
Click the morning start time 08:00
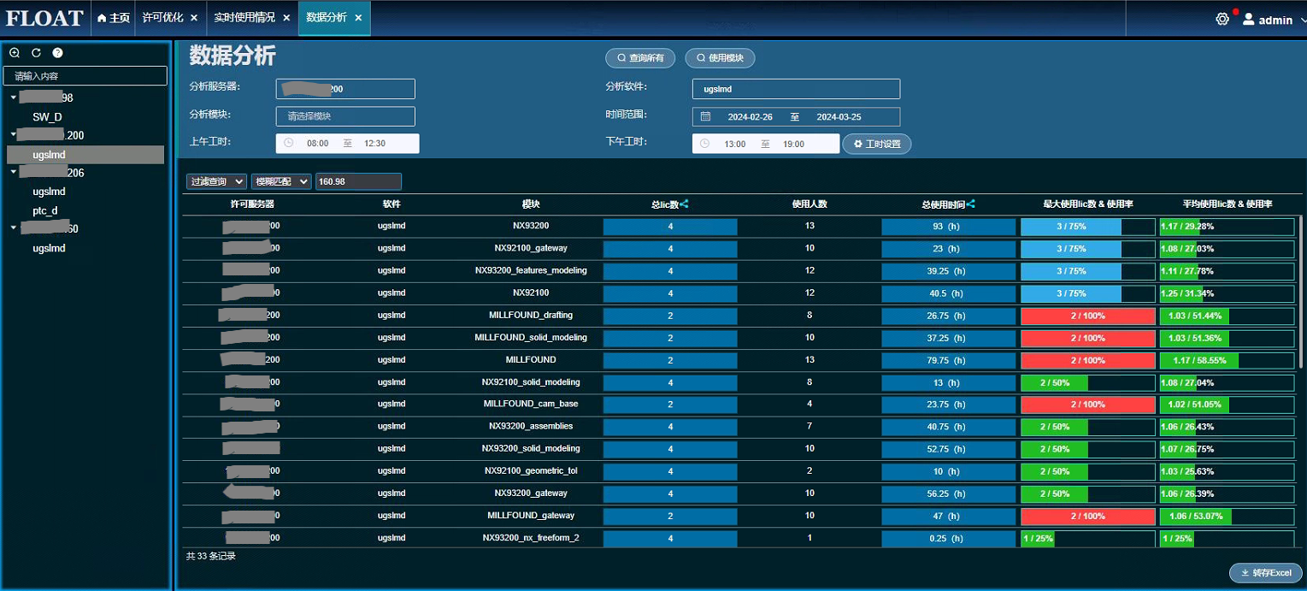(x=318, y=144)
